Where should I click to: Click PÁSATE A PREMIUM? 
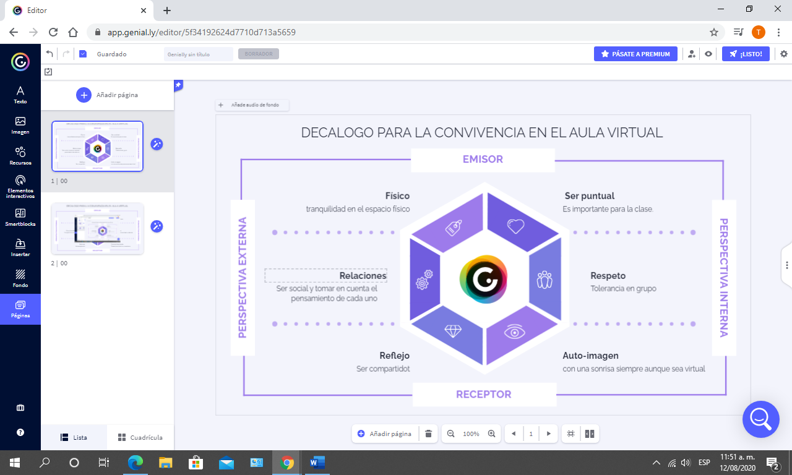pyautogui.click(x=635, y=54)
